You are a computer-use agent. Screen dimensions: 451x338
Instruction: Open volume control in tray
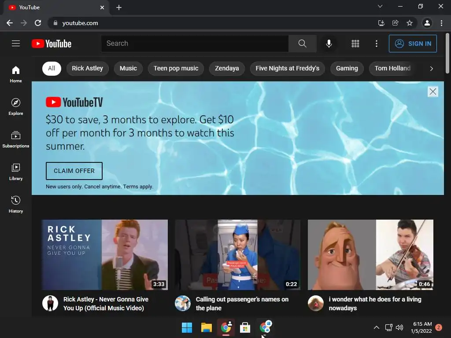point(399,327)
